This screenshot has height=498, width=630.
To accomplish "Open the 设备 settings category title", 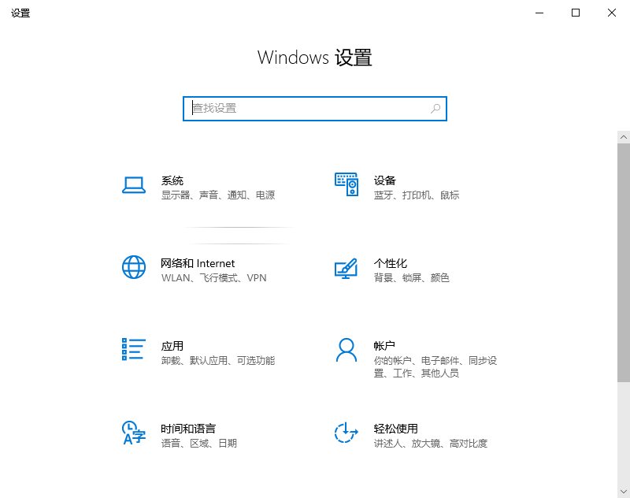I will [x=385, y=180].
